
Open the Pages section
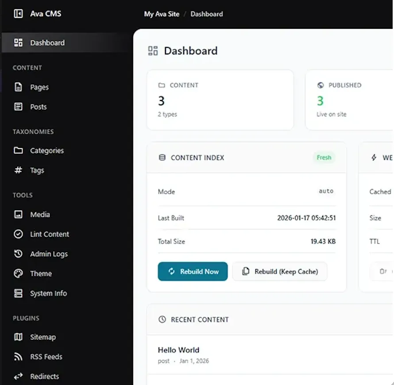66,87
